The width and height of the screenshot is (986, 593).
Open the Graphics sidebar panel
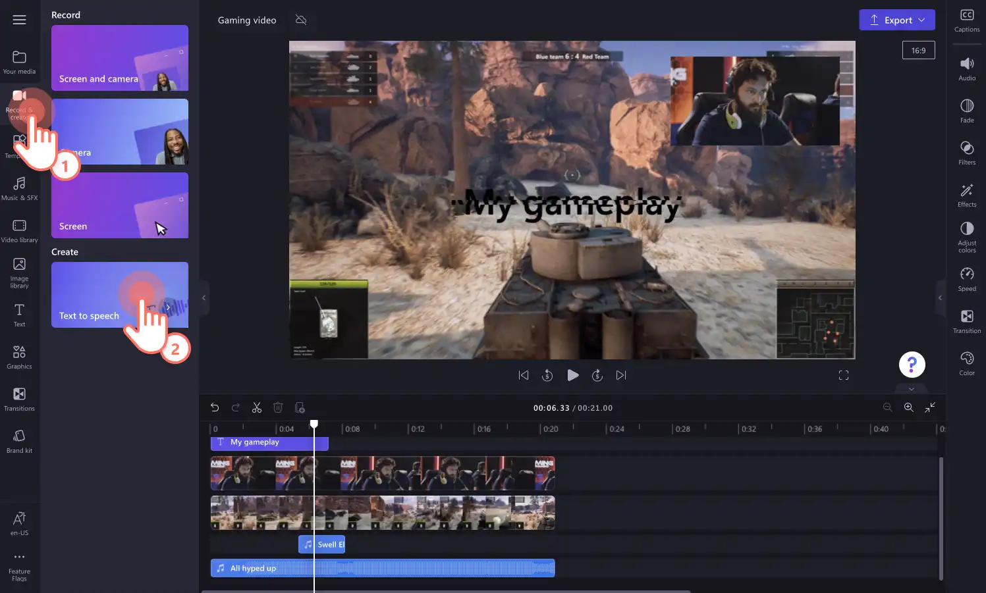(x=20, y=357)
